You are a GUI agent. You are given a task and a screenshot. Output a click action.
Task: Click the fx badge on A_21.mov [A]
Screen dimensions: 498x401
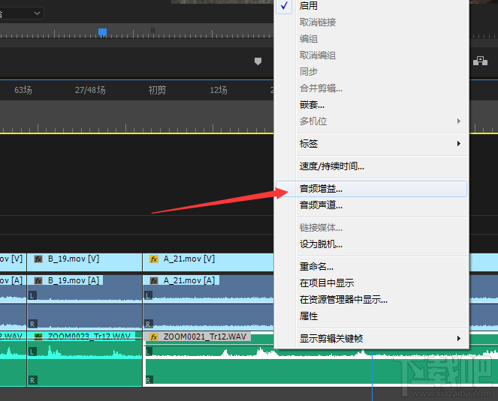click(154, 281)
